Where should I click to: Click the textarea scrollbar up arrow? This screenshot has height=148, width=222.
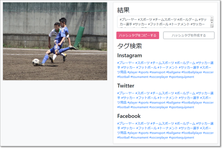[212, 18]
